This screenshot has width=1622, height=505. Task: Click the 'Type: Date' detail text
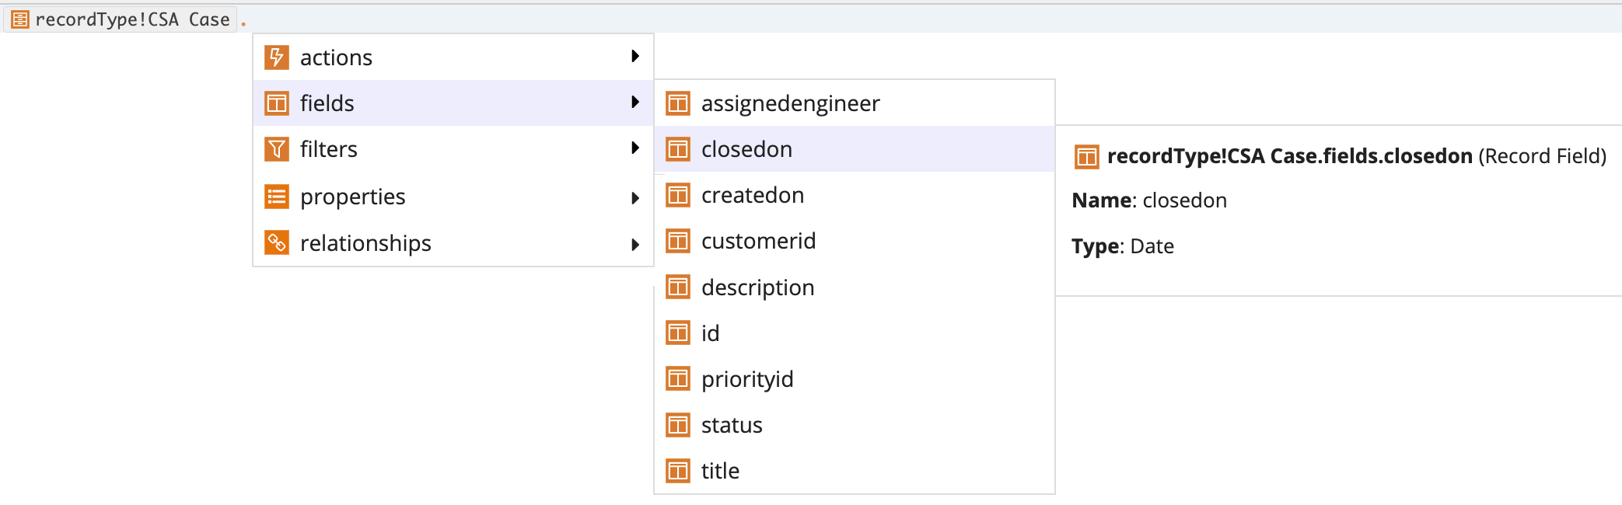[1123, 246]
